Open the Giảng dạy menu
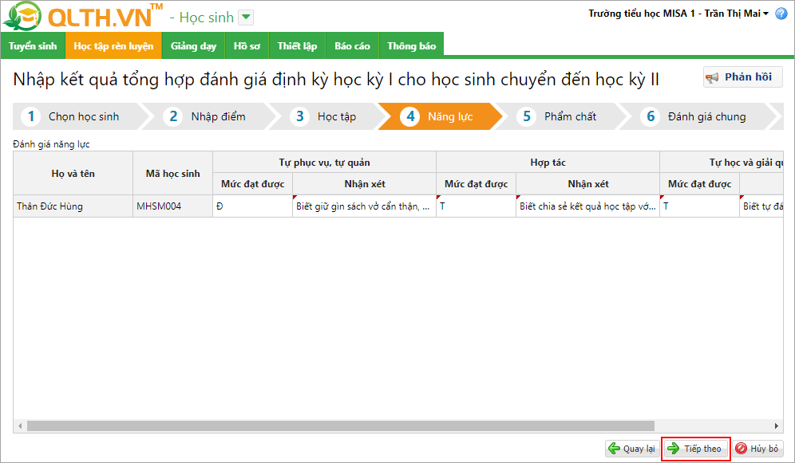The width and height of the screenshot is (795, 463). click(194, 46)
